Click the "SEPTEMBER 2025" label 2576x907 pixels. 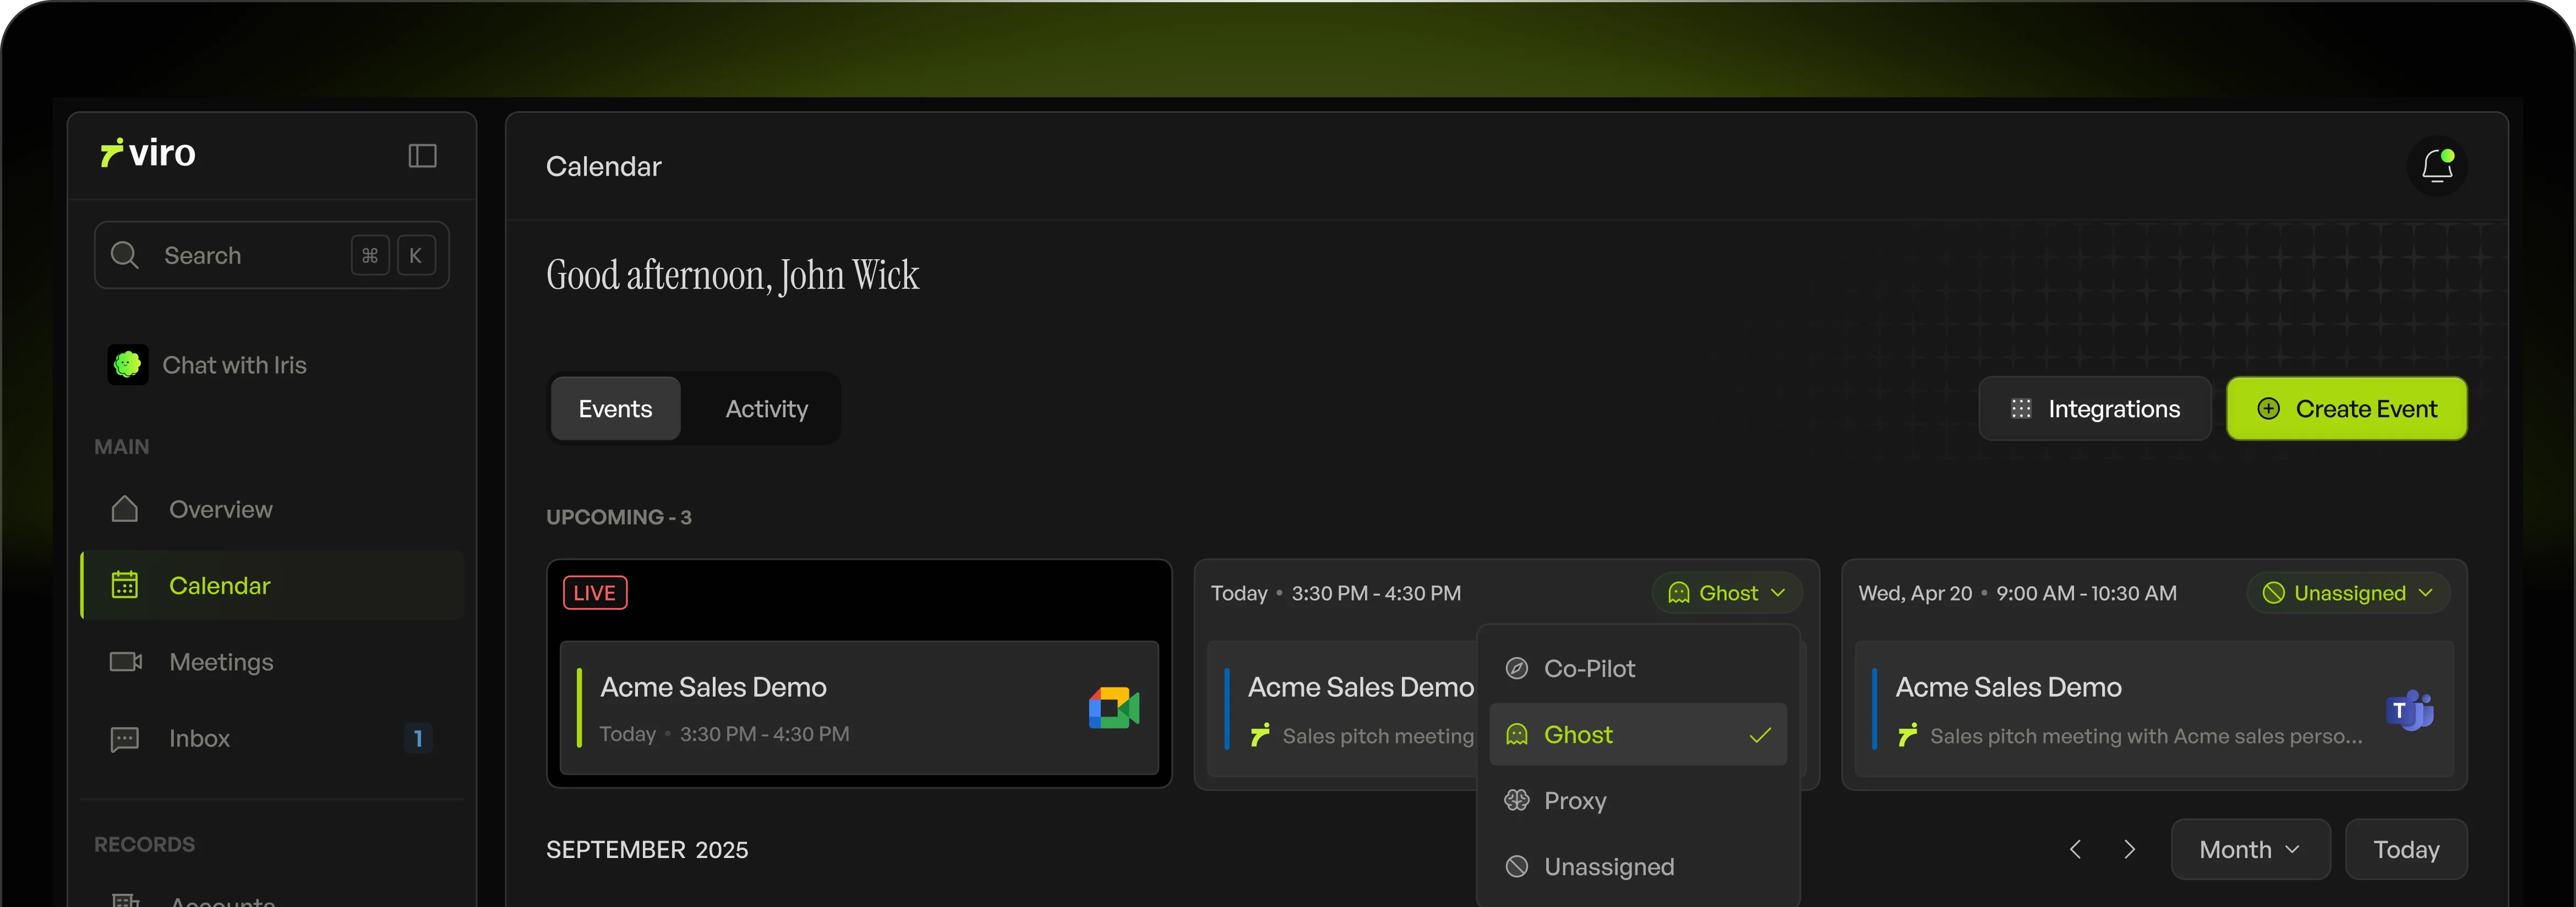647,849
